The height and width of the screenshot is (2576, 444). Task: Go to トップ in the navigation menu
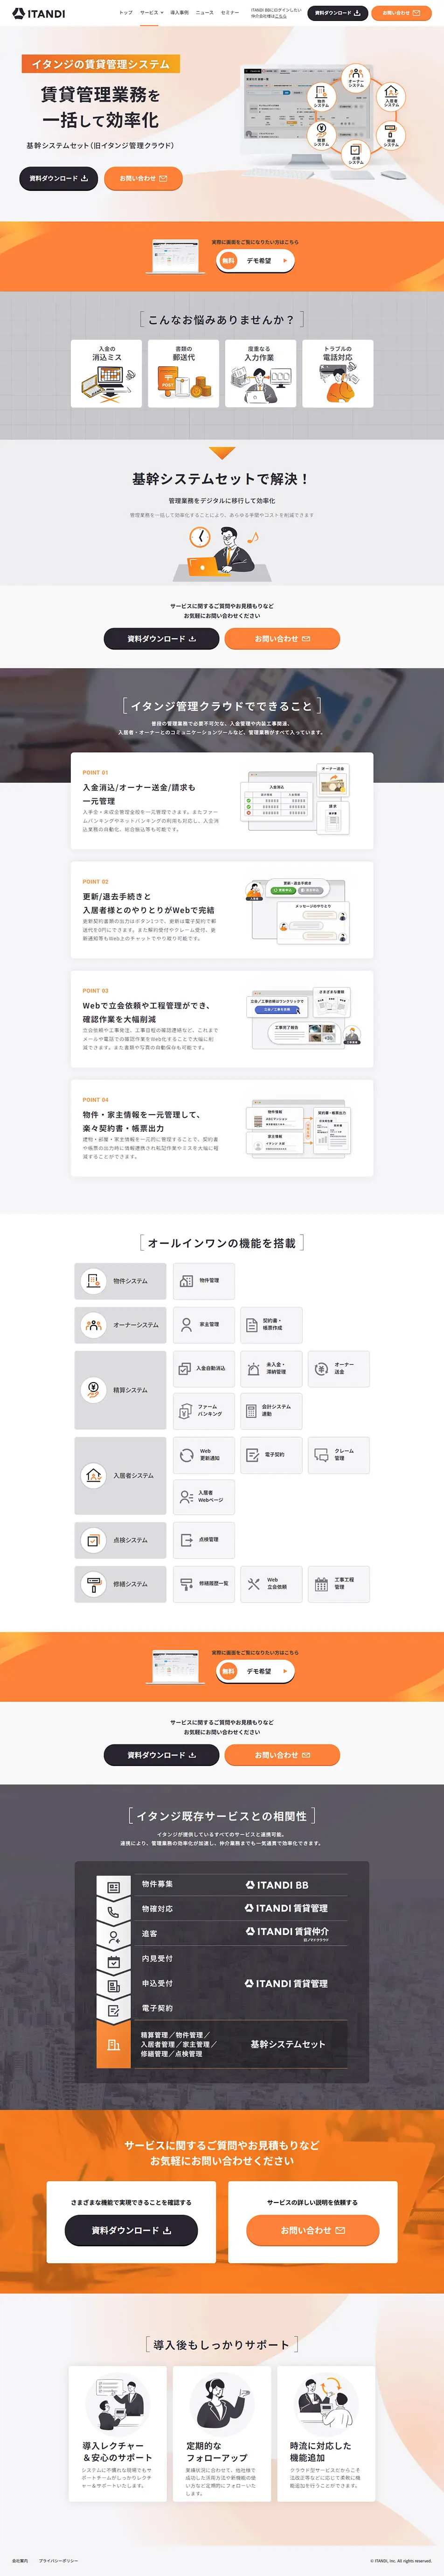126,13
